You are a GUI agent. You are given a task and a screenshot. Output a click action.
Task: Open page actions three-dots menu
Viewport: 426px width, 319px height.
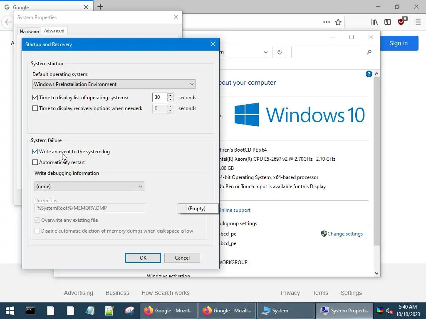coord(326,22)
